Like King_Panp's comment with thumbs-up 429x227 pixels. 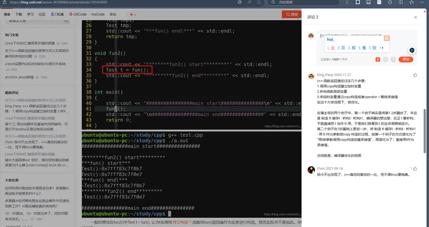(x=415, y=75)
